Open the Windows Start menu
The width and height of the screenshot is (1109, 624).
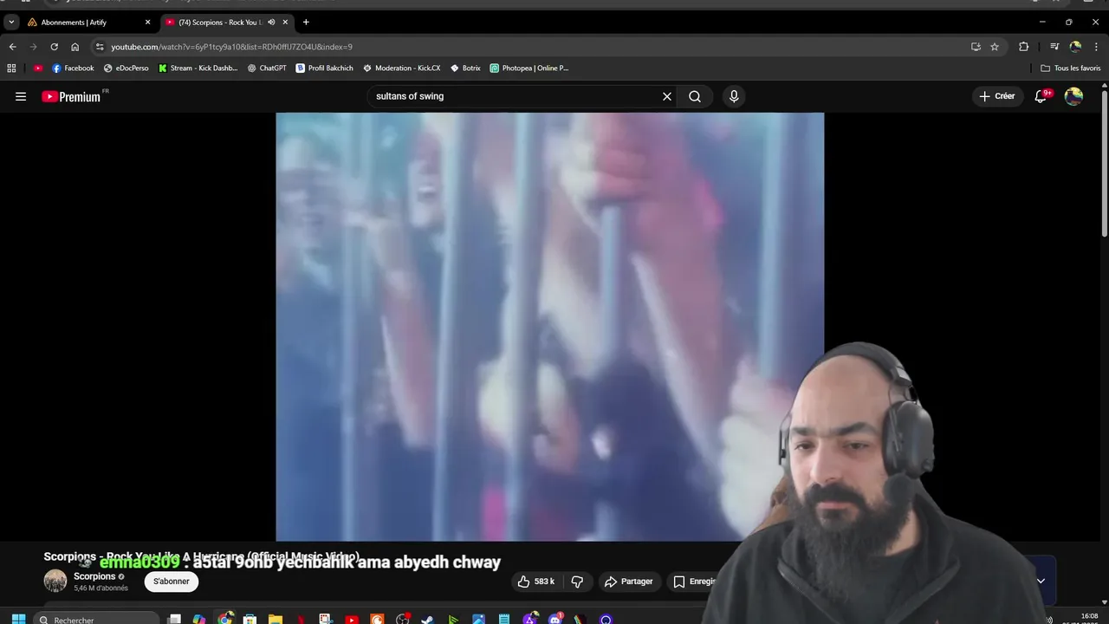click(18, 619)
